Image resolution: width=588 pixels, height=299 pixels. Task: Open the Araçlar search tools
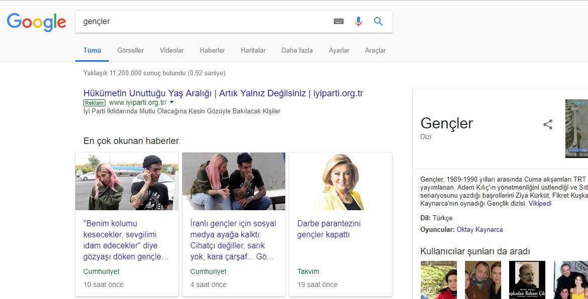pyautogui.click(x=375, y=50)
